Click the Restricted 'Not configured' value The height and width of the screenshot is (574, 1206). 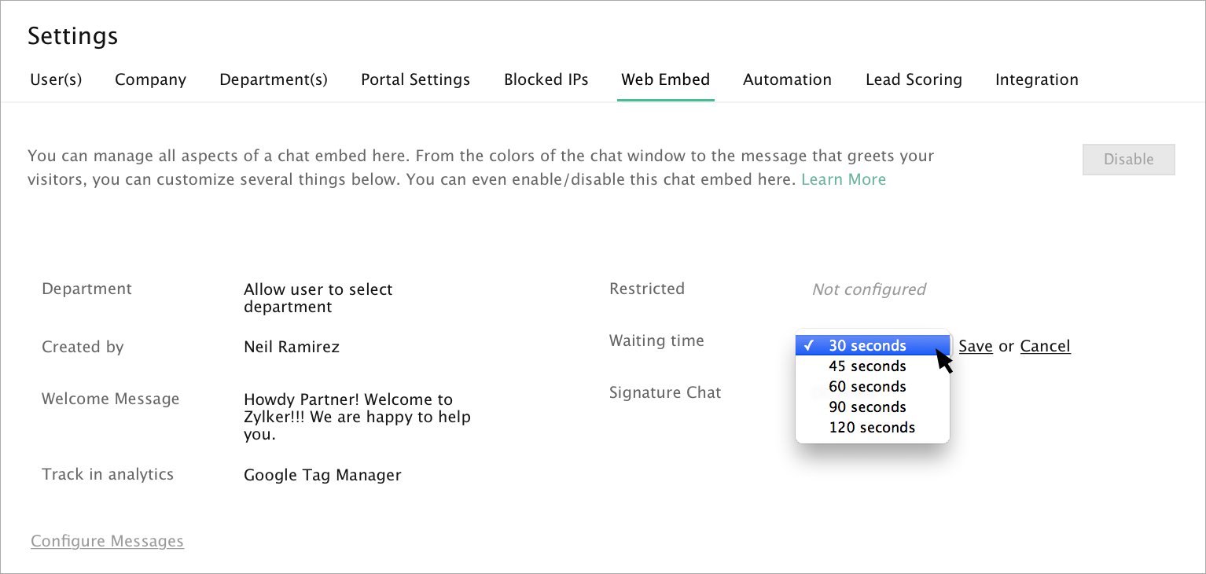(869, 289)
